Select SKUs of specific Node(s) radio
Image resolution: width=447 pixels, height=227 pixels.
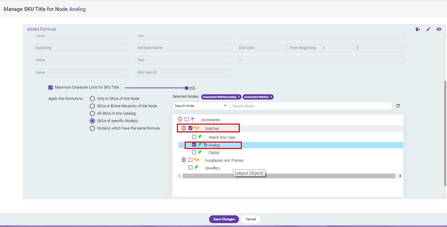click(x=93, y=121)
